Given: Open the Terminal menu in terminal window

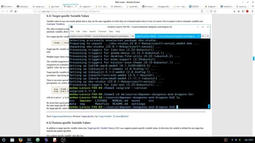Looking at the screenshot, I should [x=102, y=31].
